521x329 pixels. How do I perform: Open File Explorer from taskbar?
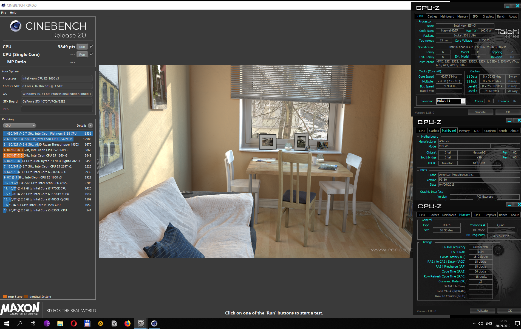pos(60,324)
